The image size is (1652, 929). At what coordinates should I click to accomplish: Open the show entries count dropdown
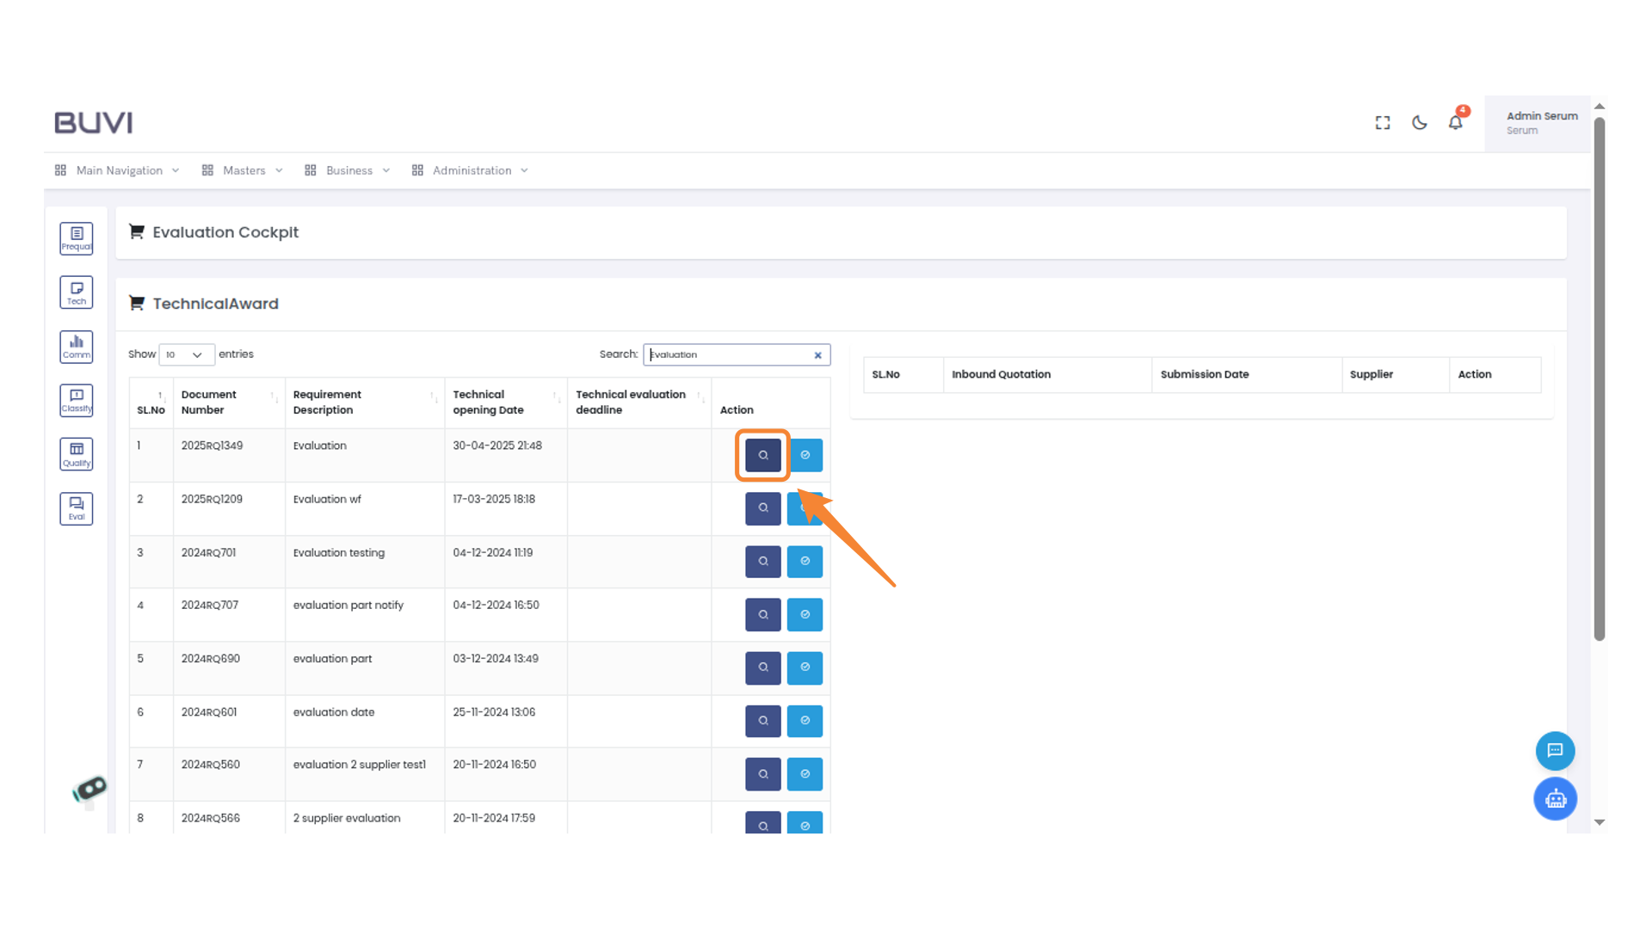click(186, 354)
